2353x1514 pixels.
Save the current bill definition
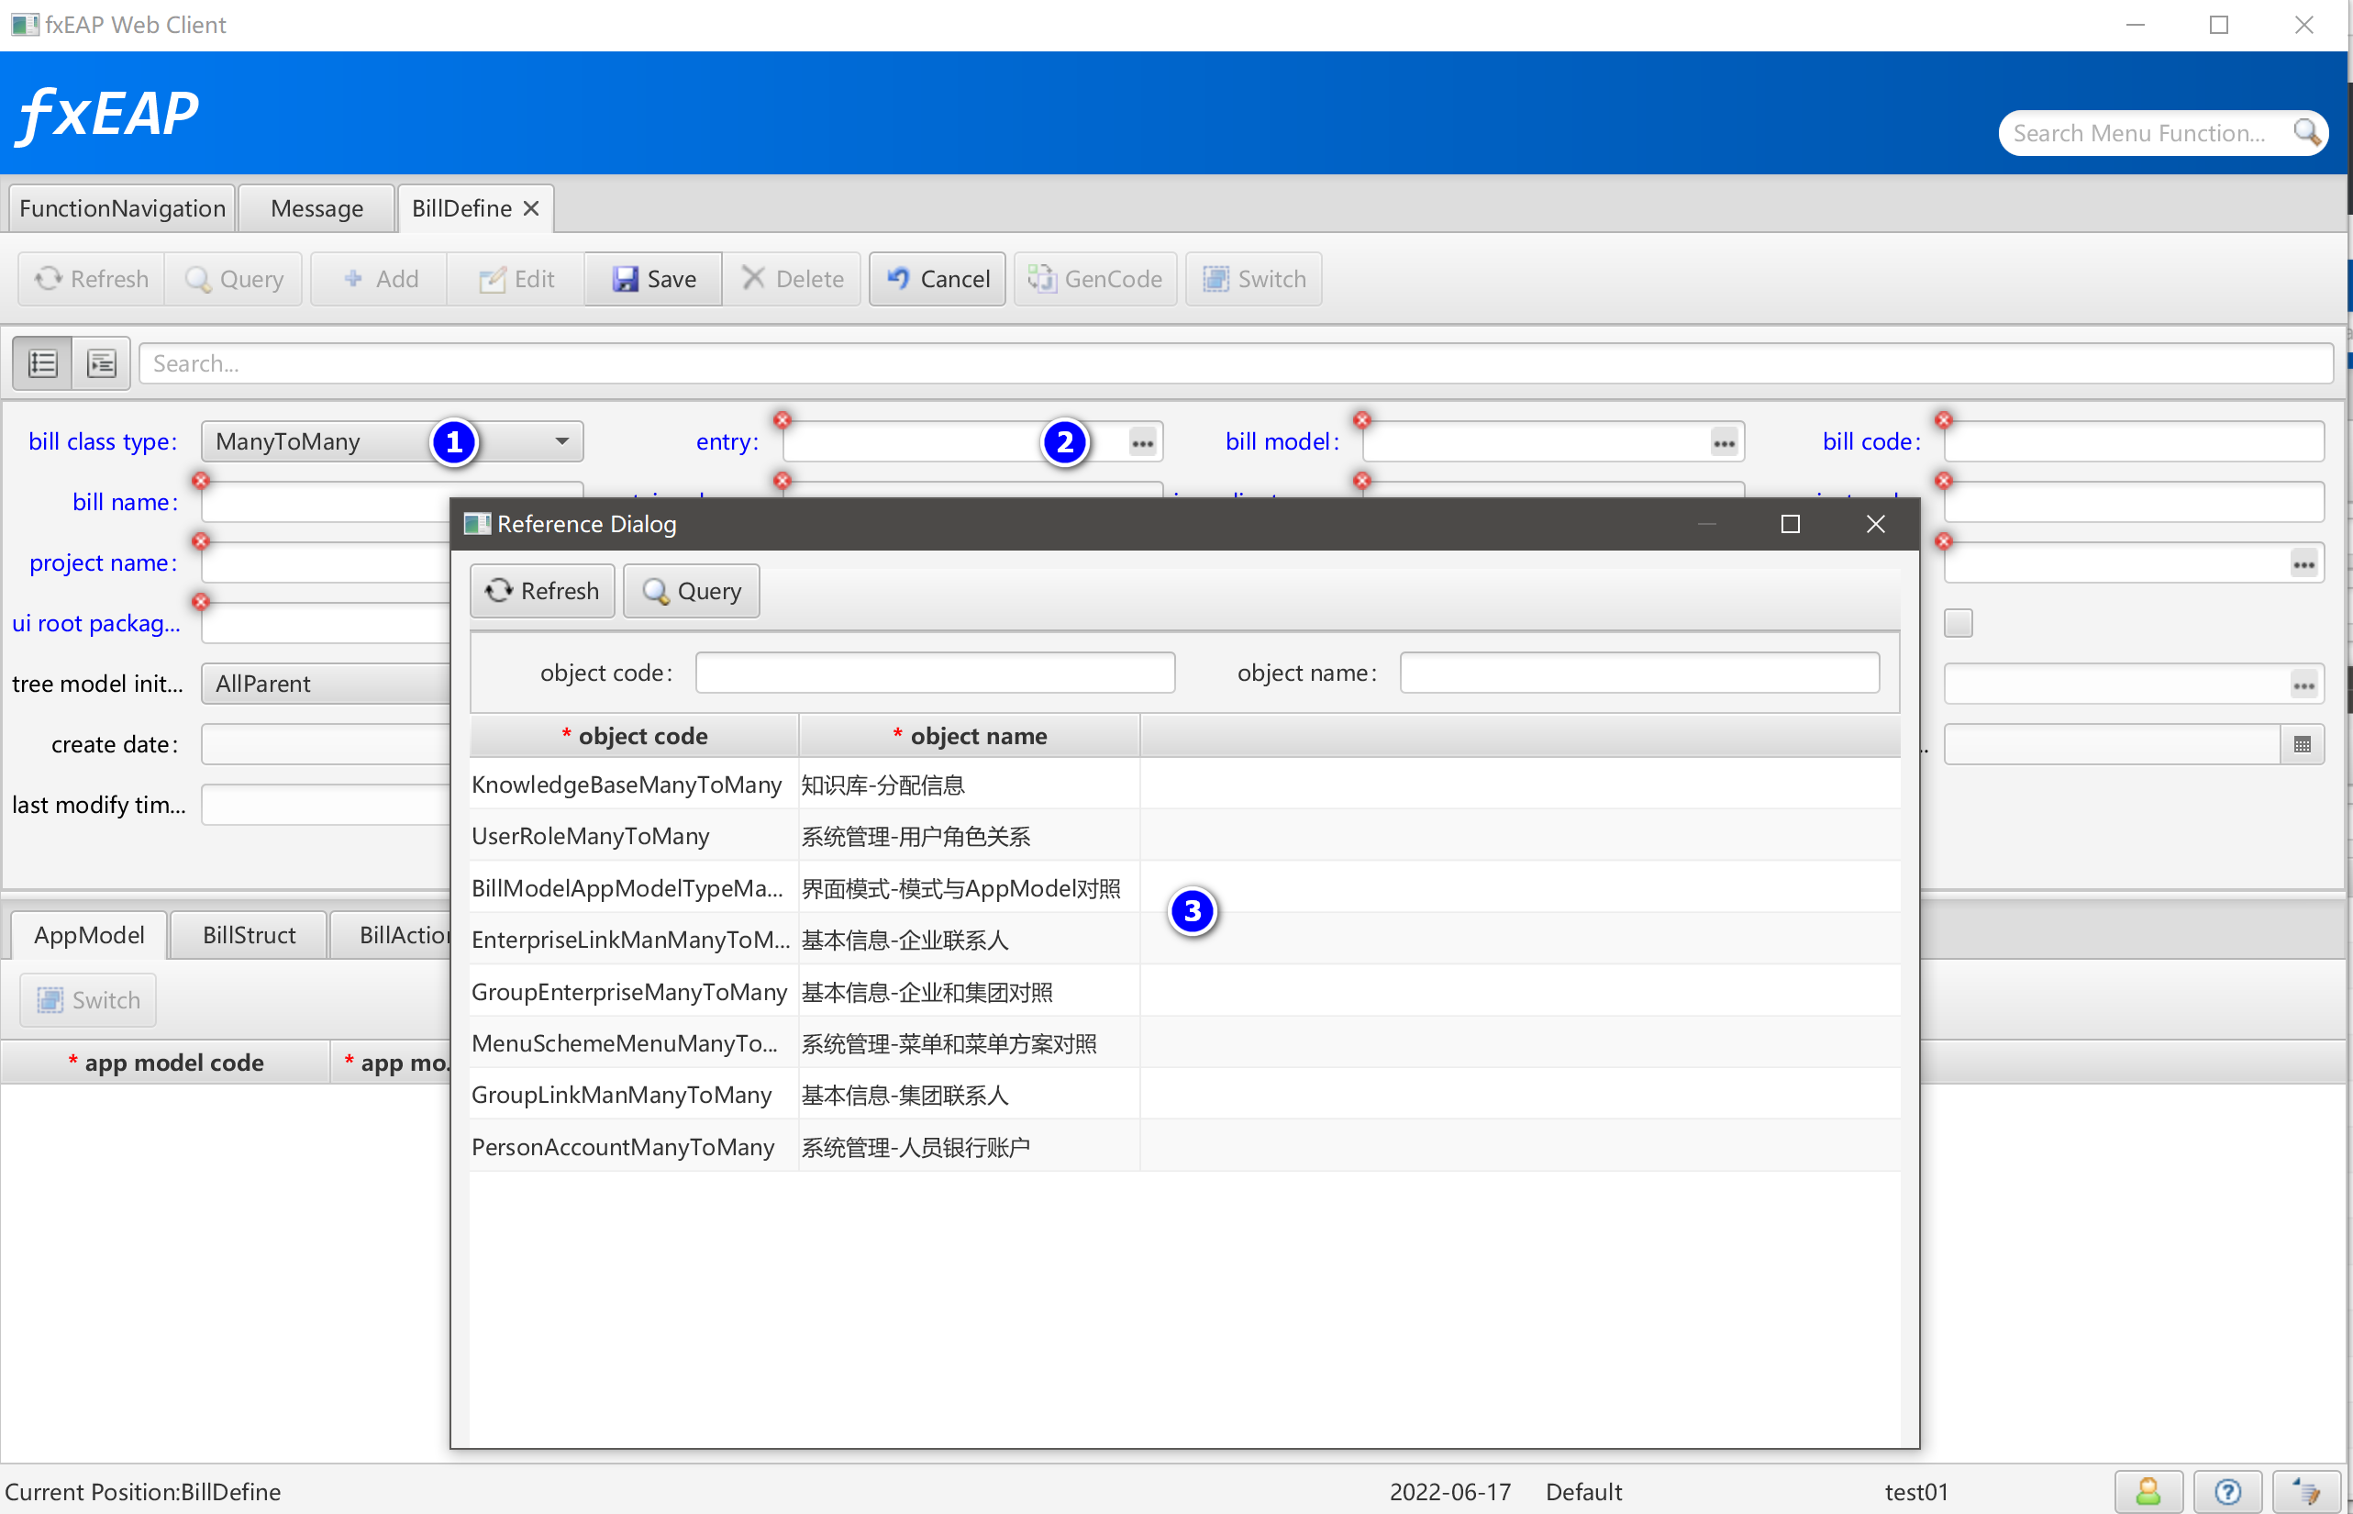click(653, 279)
